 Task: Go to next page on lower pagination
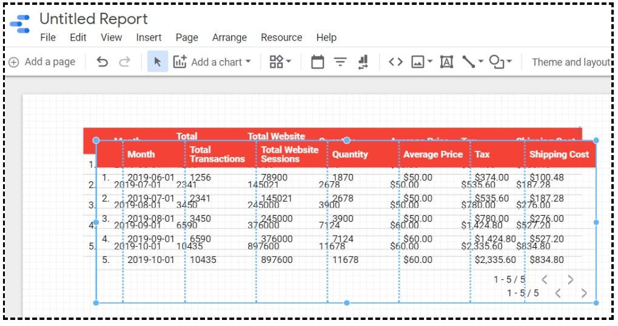(x=584, y=293)
